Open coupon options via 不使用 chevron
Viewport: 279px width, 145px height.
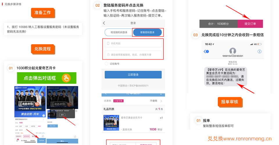click(161, 101)
